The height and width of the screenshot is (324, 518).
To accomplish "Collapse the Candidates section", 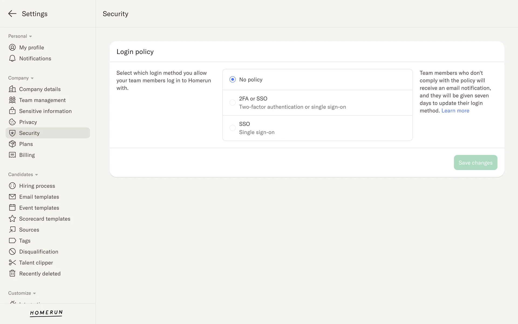I will tap(36, 175).
